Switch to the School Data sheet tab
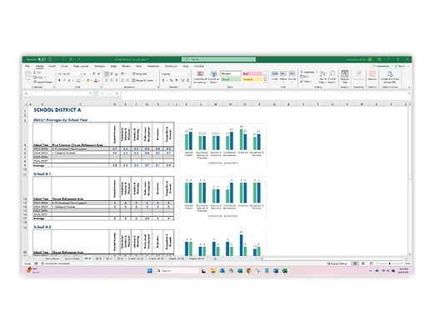 coord(72,258)
